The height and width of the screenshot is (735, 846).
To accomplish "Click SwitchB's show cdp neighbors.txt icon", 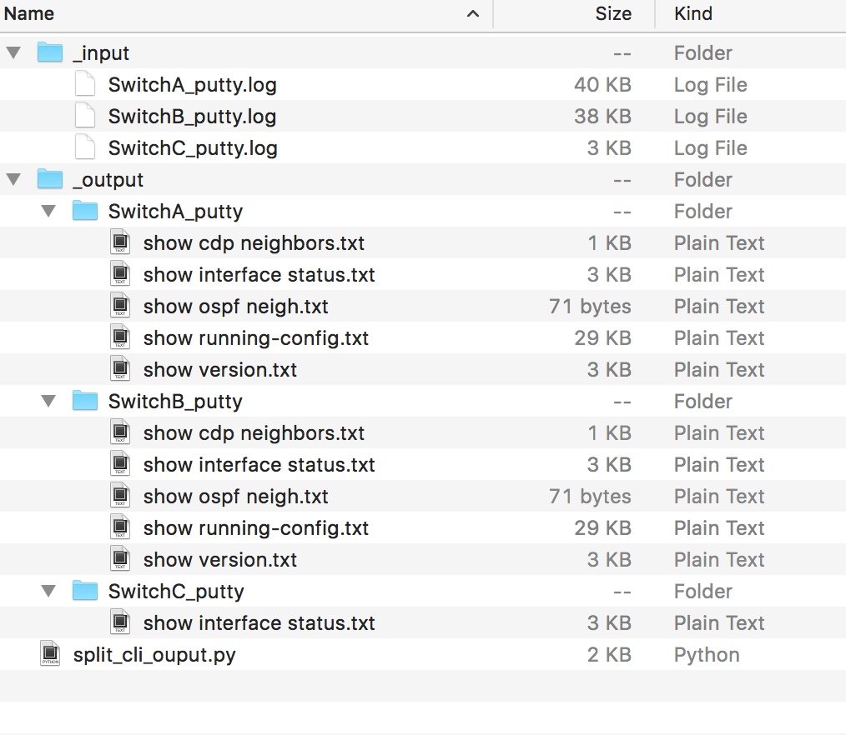I will (x=120, y=432).
